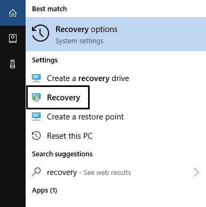The image size is (206, 207).
Task: Open the Recovery options best match
Action: (x=116, y=34)
